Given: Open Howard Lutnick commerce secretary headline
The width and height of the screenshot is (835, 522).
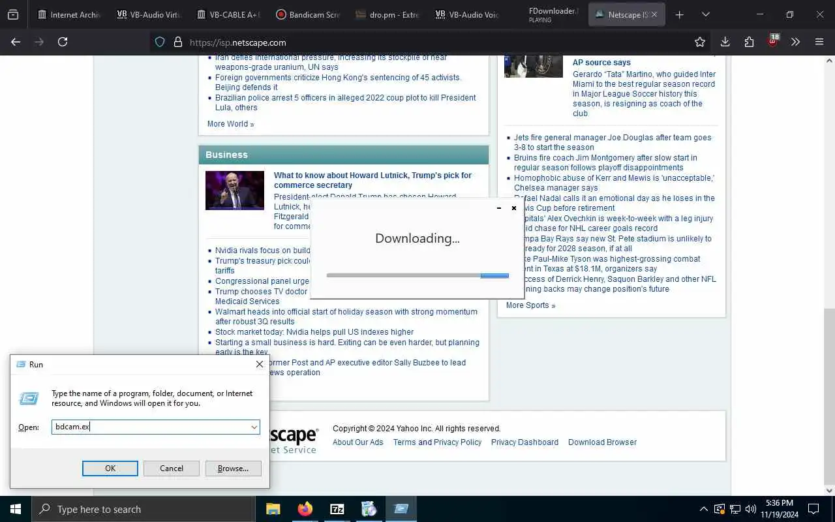Looking at the screenshot, I should pos(372,180).
